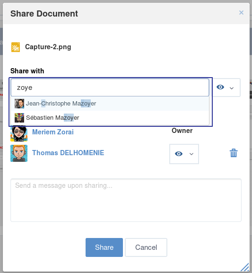Open Meriem Zorai's profile link
This screenshot has width=252, height=273.
tap(53, 132)
